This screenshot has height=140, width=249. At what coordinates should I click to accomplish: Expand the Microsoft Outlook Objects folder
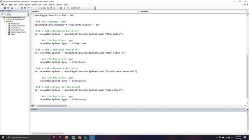click(4, 19)
